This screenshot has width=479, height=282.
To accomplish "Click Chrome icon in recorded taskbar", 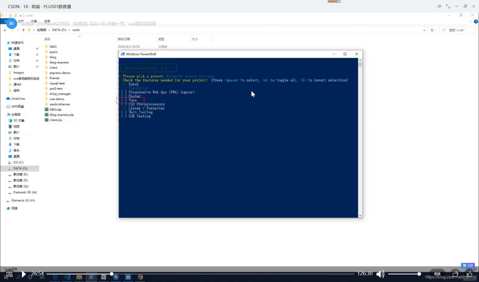I will [x=140, y=277].
